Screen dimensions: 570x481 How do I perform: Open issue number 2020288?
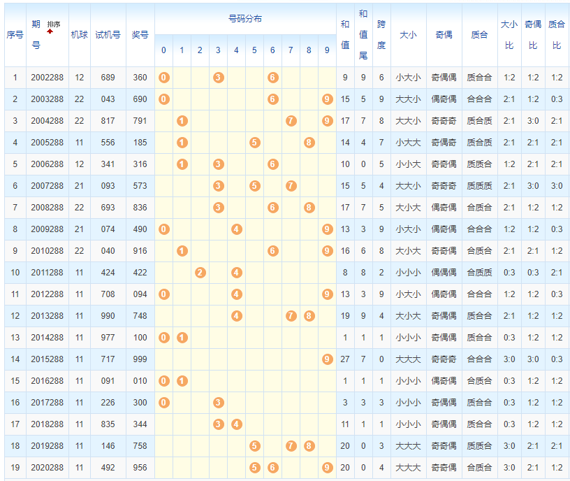47,468
